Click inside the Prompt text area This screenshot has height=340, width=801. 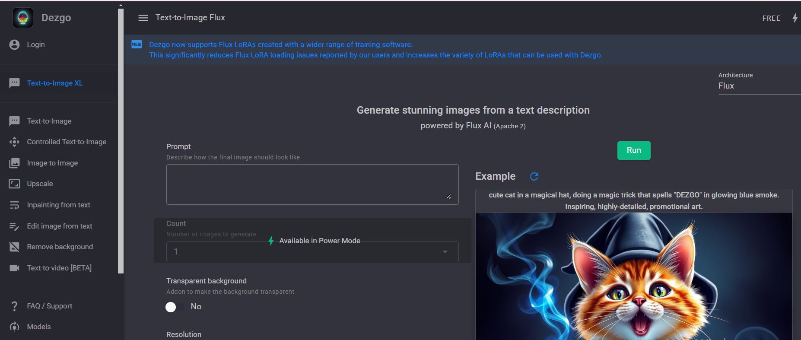(x=312, y=184)
